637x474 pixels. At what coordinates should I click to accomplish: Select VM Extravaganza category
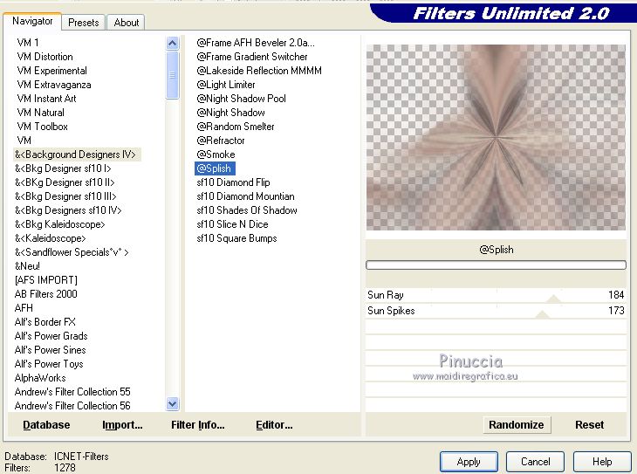click(x=54, y=85)
